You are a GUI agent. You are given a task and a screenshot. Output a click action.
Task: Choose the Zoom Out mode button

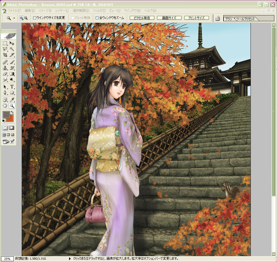pyautogui.click(x=26, y=18)
